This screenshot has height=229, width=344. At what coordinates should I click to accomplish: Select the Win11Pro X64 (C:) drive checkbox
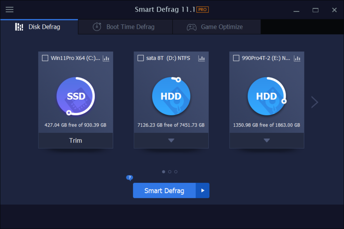pos(45,58)
